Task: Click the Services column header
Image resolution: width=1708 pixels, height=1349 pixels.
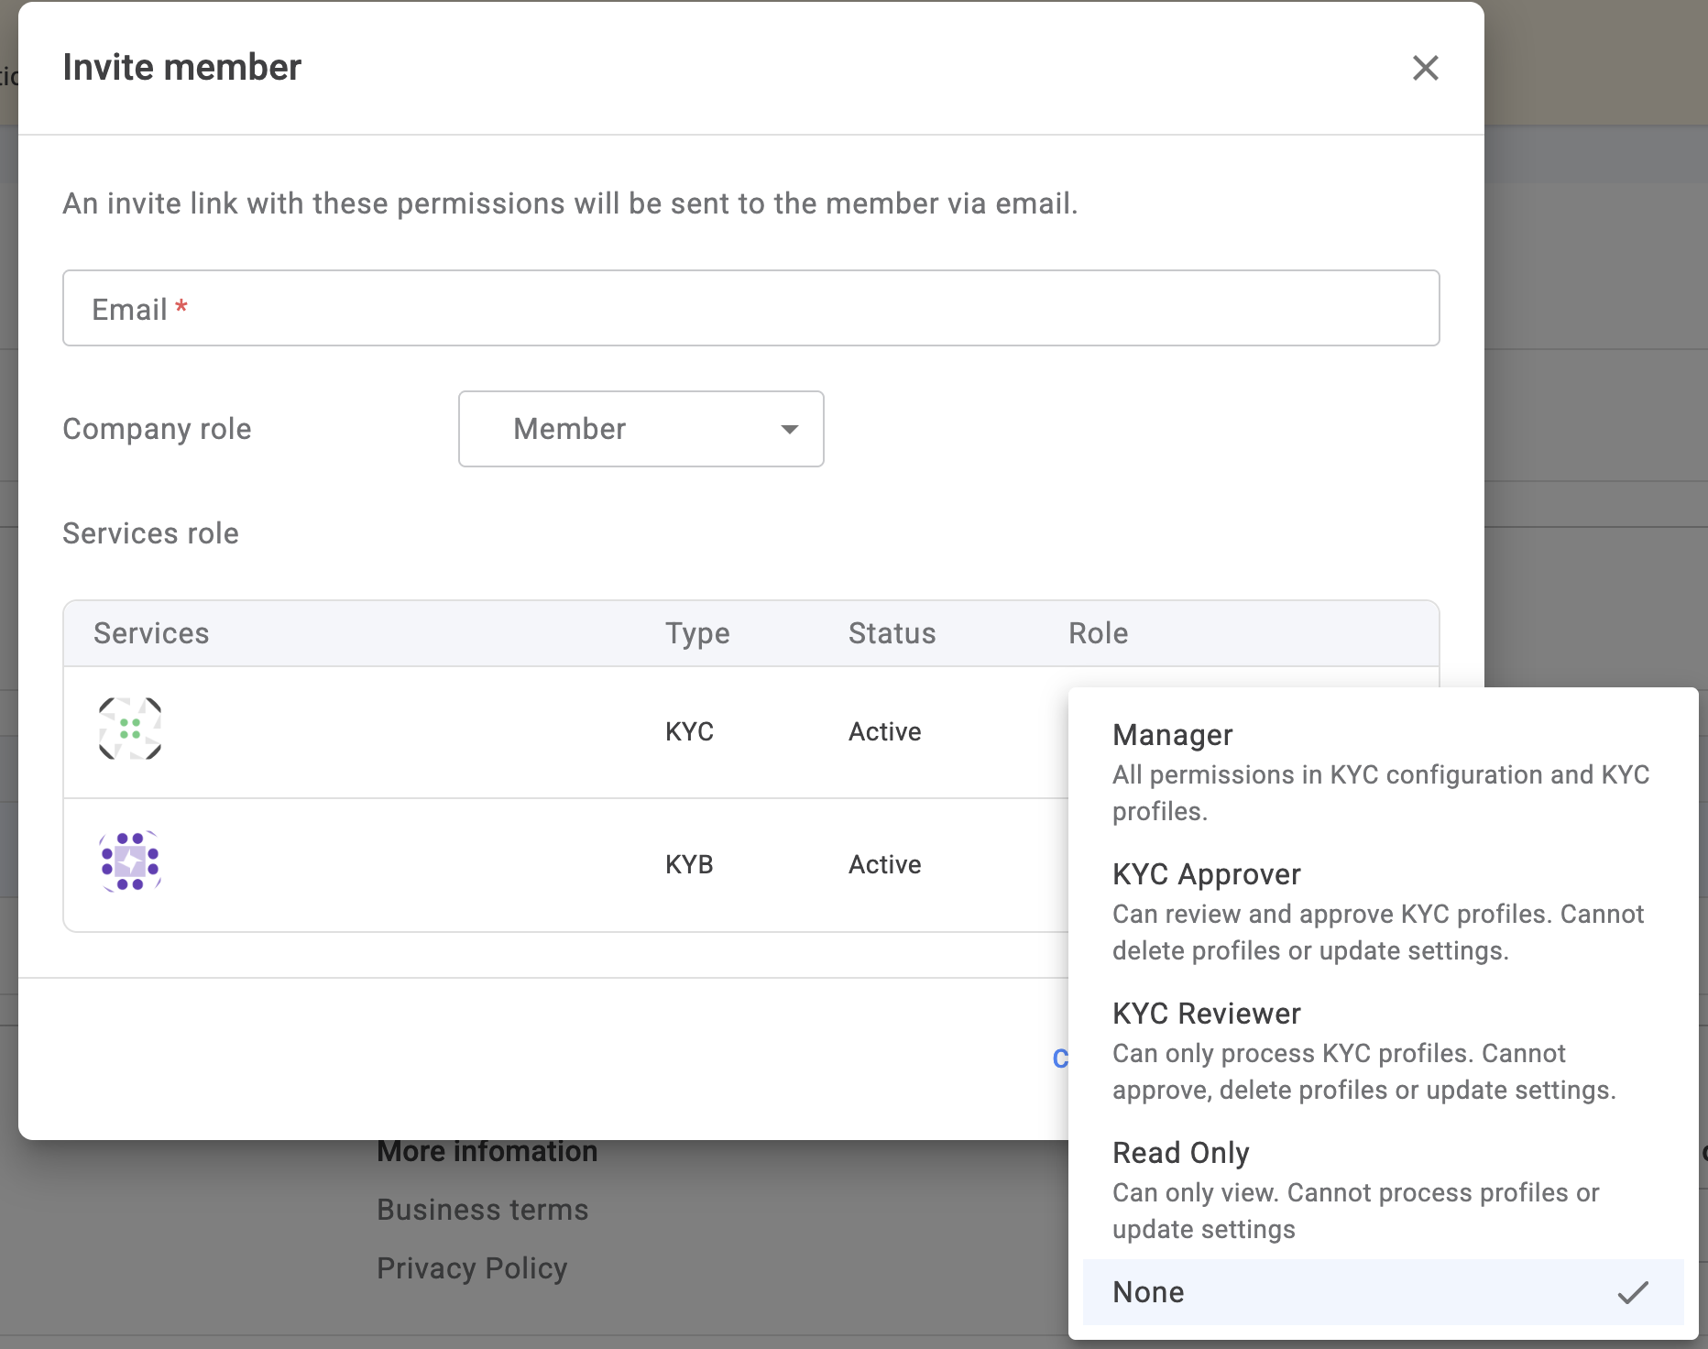Action: [151, 633]
